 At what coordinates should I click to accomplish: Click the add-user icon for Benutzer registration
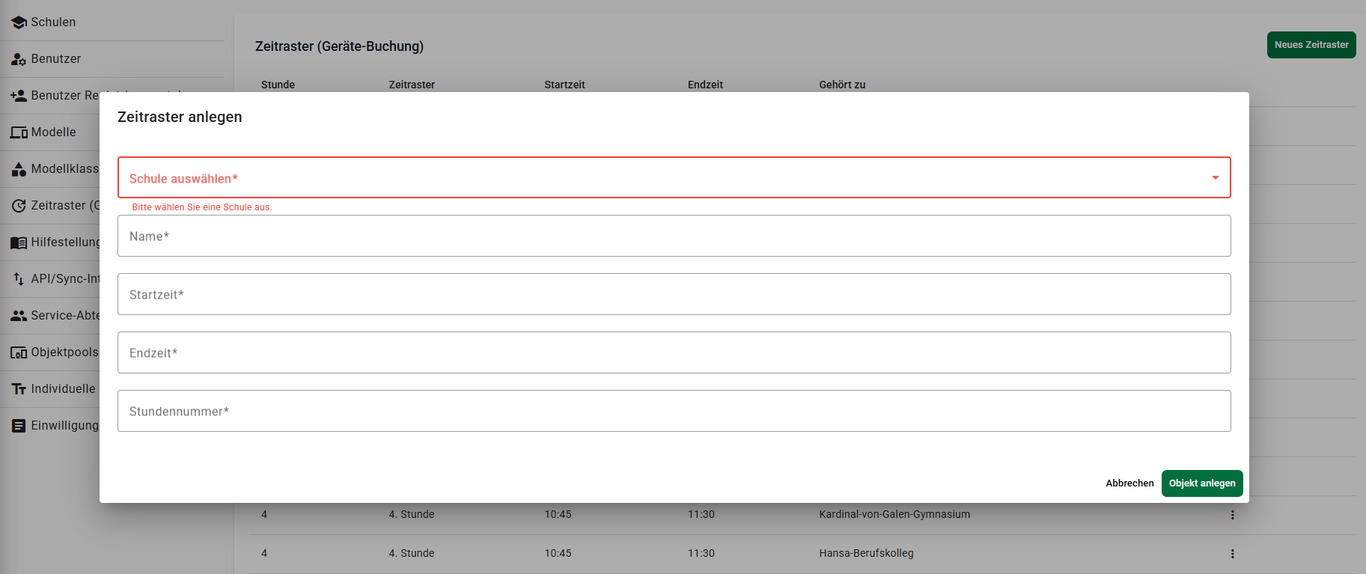point(19,96)
